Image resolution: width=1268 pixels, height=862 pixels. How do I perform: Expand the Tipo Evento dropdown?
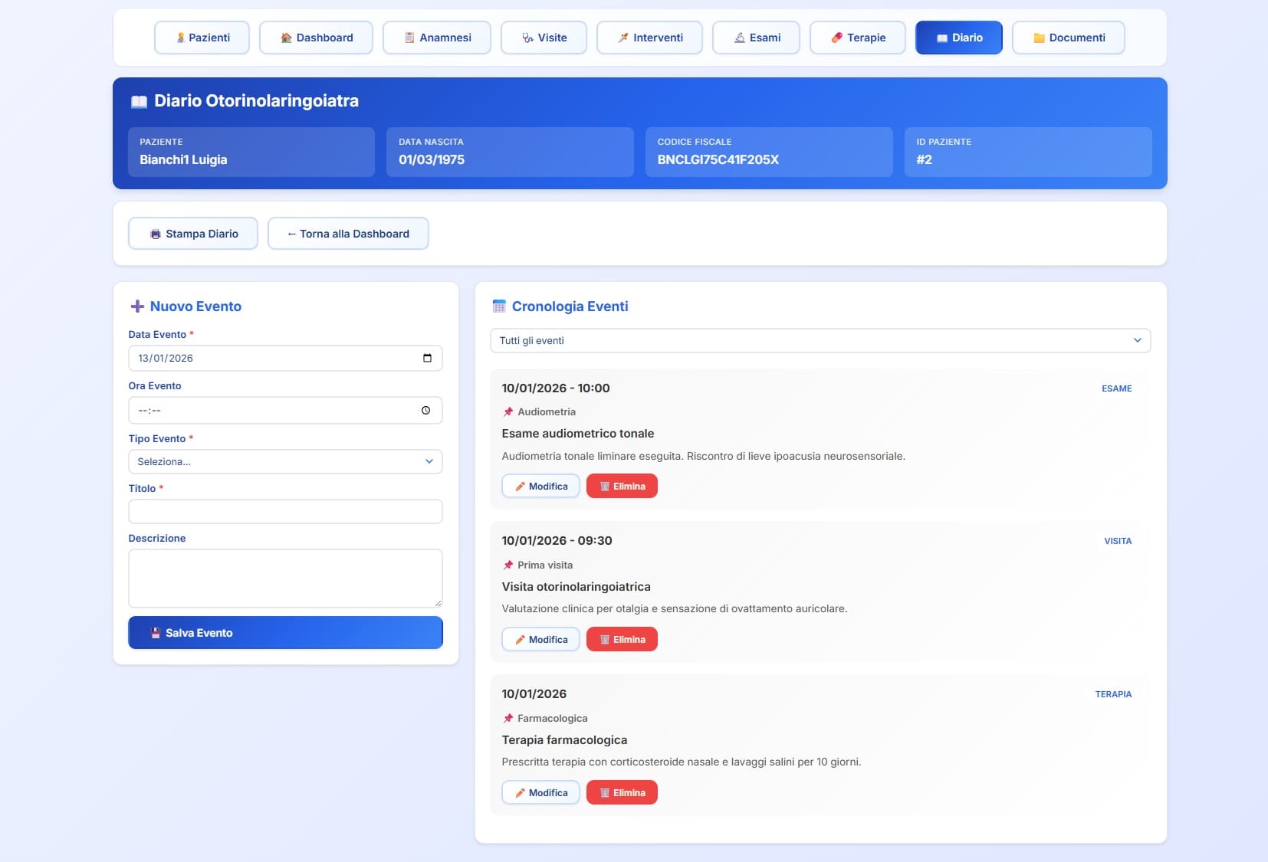click(285, 462)
